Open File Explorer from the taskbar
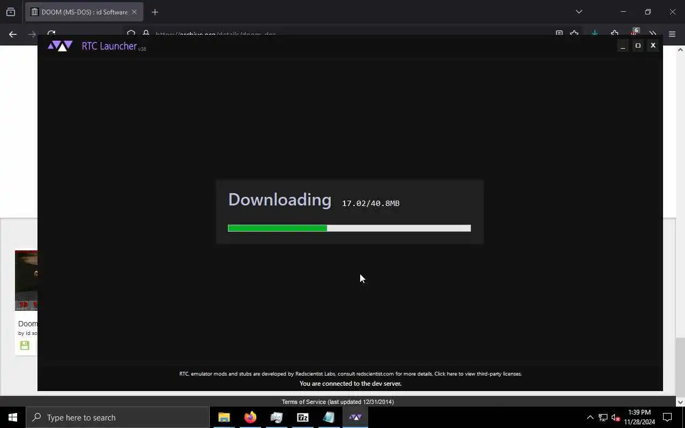 (224, 417)
